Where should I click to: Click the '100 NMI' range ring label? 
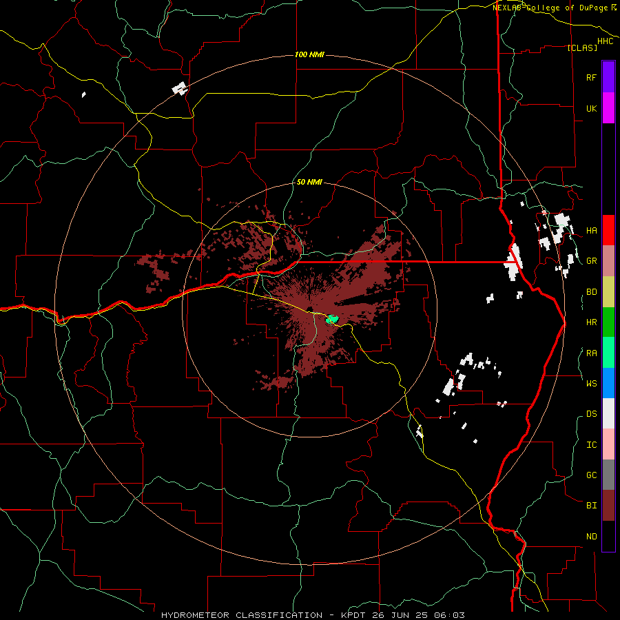point(309,54)
